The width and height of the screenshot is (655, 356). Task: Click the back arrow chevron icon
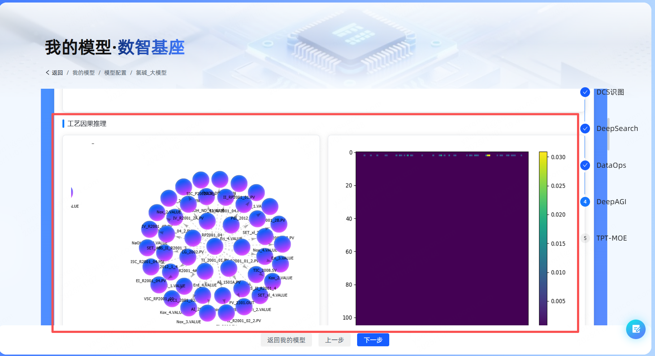[x=48, y=72]
